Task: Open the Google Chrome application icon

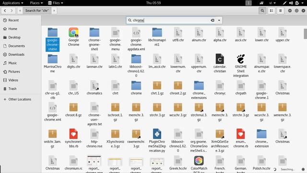Action: (x=73, y=33)
